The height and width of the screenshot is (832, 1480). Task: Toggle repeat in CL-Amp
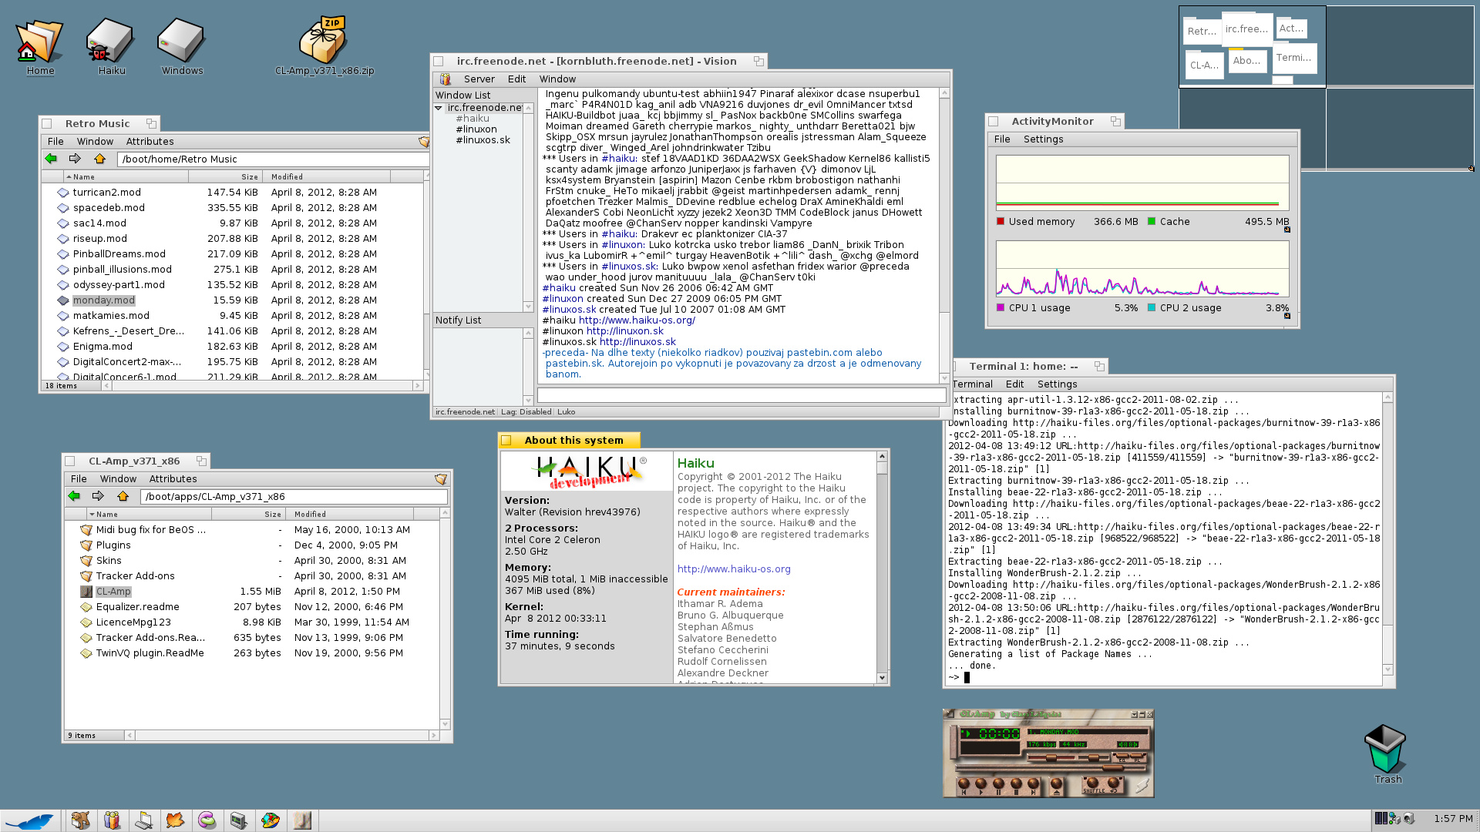coord(1114,784)
